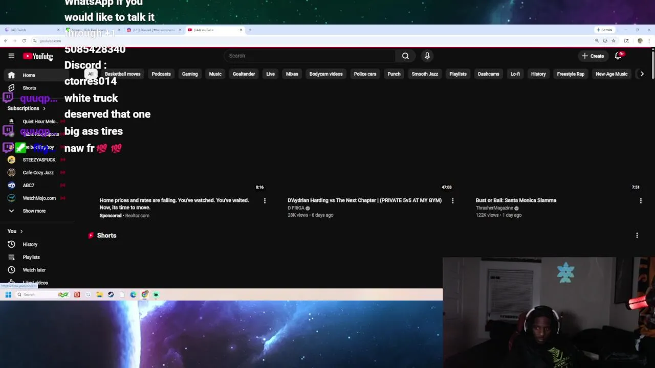This screenshot has height=368, width=655.
Task: Open the Windows Start menu
Action: pyautogui.click(x=8, y=295)
